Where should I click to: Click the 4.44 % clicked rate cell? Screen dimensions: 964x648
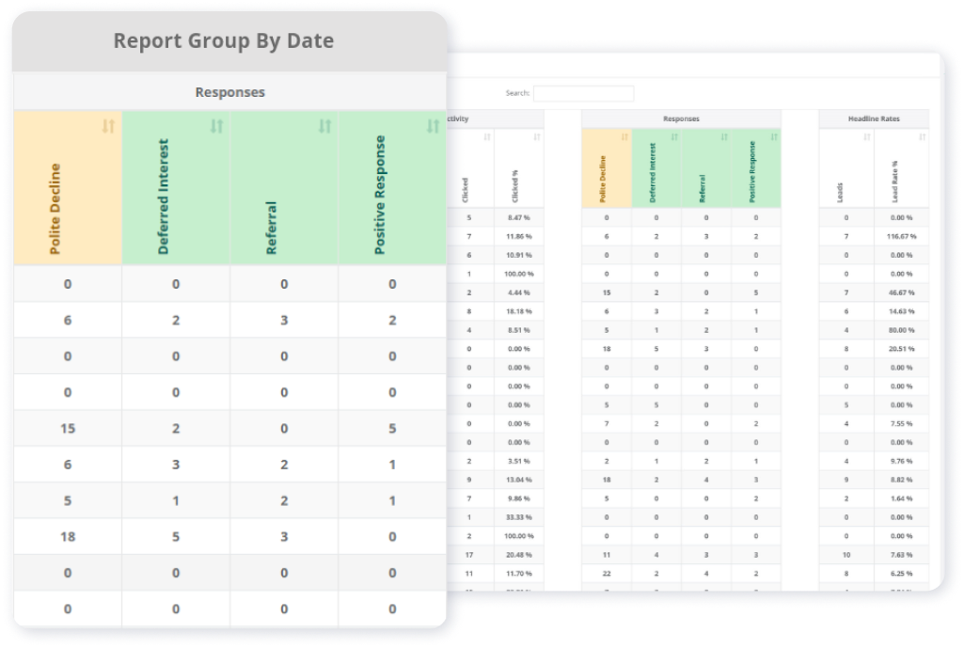pyautogui.click(x=519, y=292)
